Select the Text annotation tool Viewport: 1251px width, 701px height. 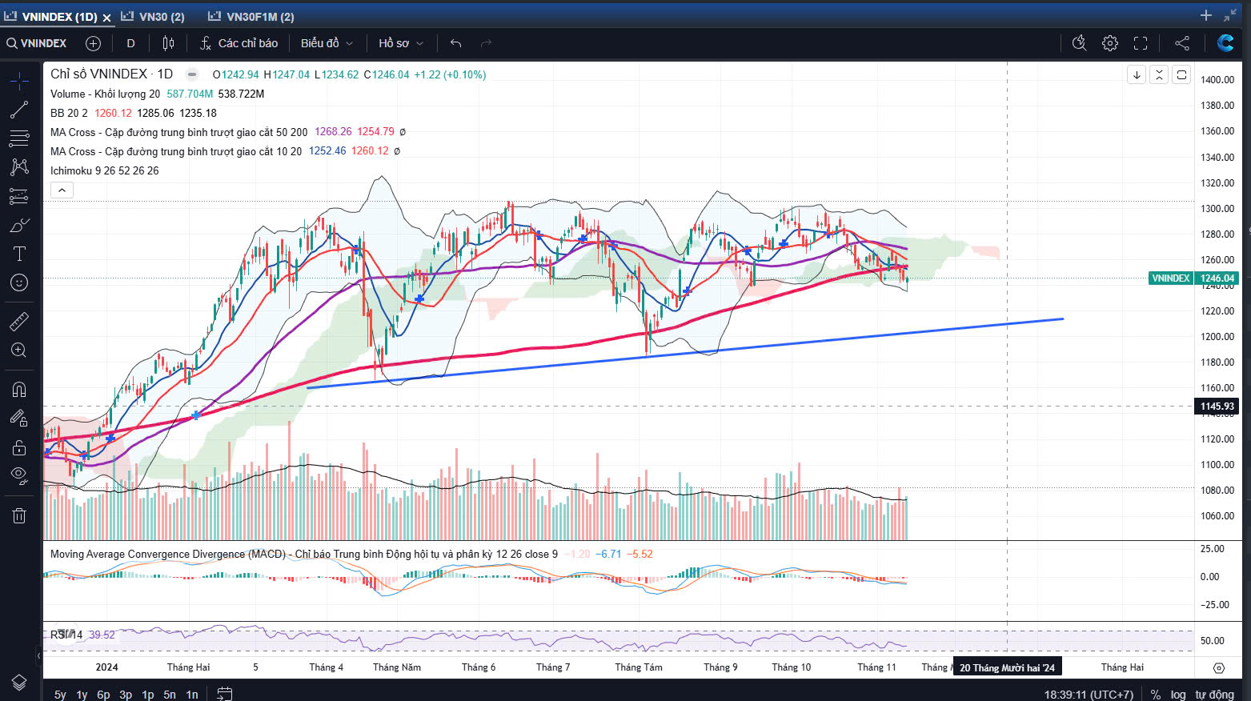coord(19,254)
